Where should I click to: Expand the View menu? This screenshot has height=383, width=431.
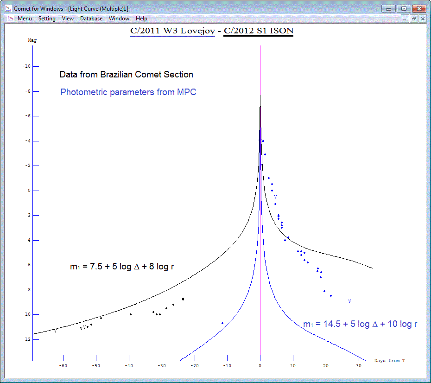(x=68, y=19)
